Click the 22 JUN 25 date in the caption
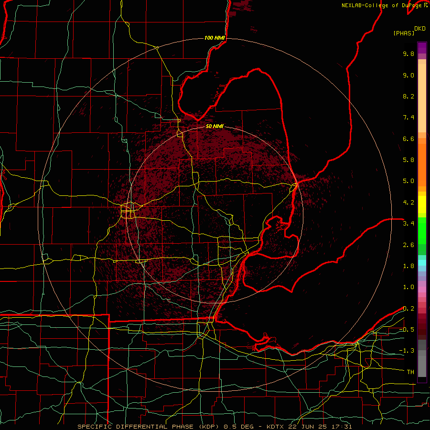 [x=307, y=427]
